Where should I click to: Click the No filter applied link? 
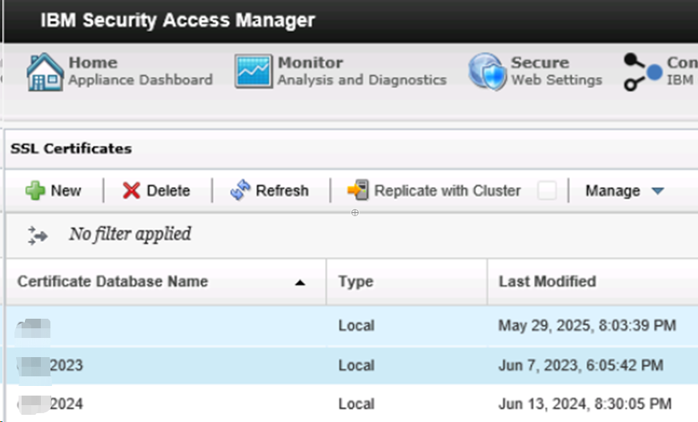130,234
